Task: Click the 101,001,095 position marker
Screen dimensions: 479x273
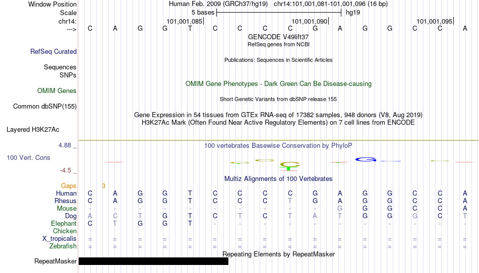Action: coord(435,21)
